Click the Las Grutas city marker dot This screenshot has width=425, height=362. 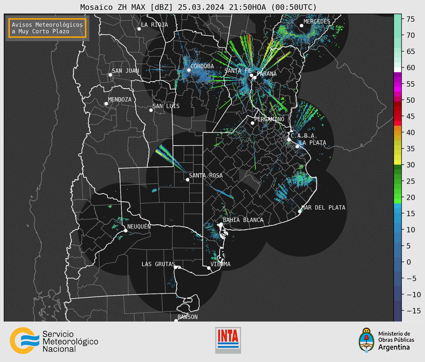176,267
